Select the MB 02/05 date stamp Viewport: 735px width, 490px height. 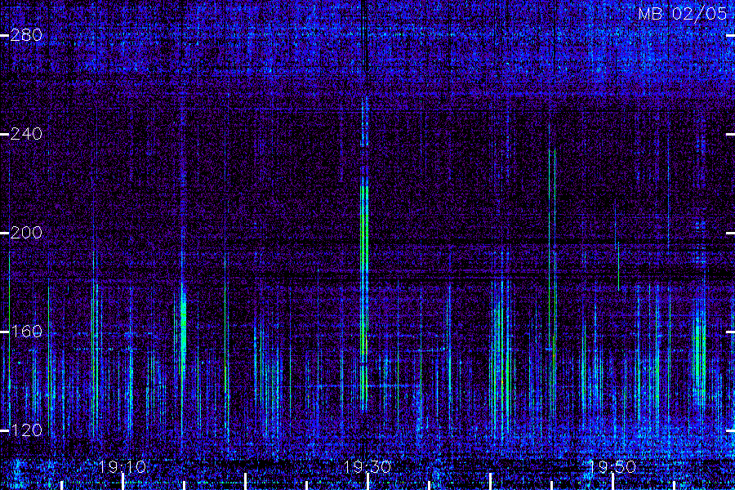[x=683, y=14]
